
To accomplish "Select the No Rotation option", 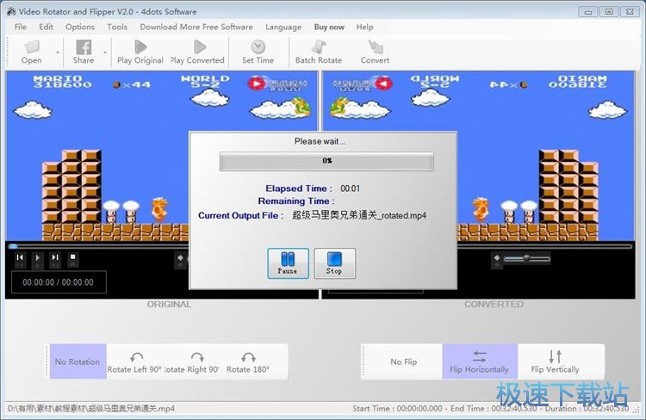I will (x=78, y=361).
